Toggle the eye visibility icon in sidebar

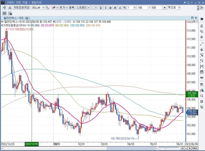(x=202, y=78)
